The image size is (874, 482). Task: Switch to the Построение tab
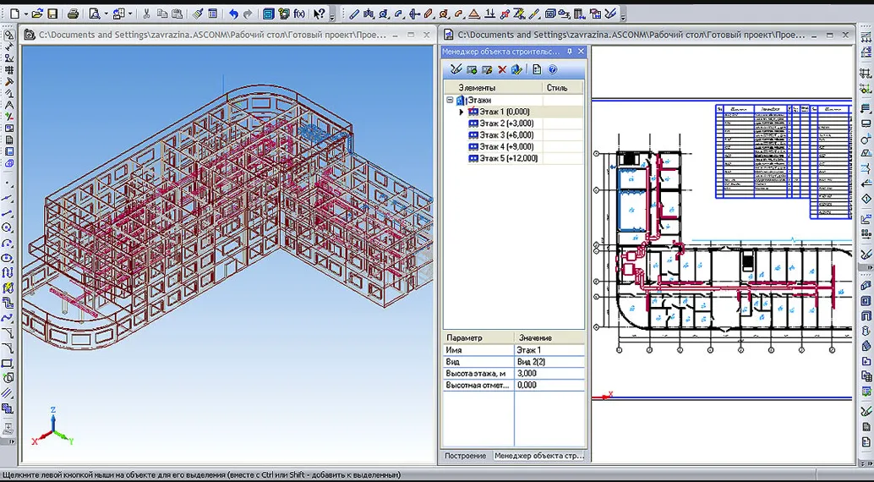465,456
